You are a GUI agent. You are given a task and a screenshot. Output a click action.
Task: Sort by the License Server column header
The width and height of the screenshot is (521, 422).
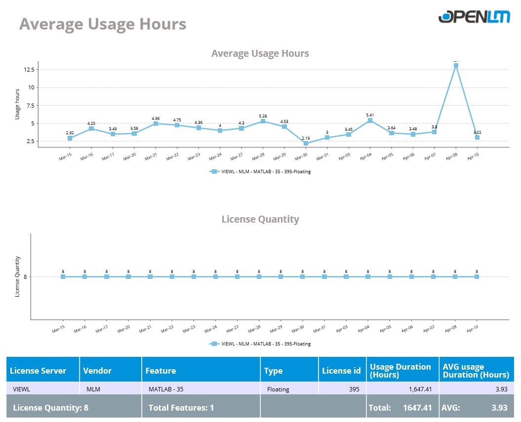click(x=38, y=371)
